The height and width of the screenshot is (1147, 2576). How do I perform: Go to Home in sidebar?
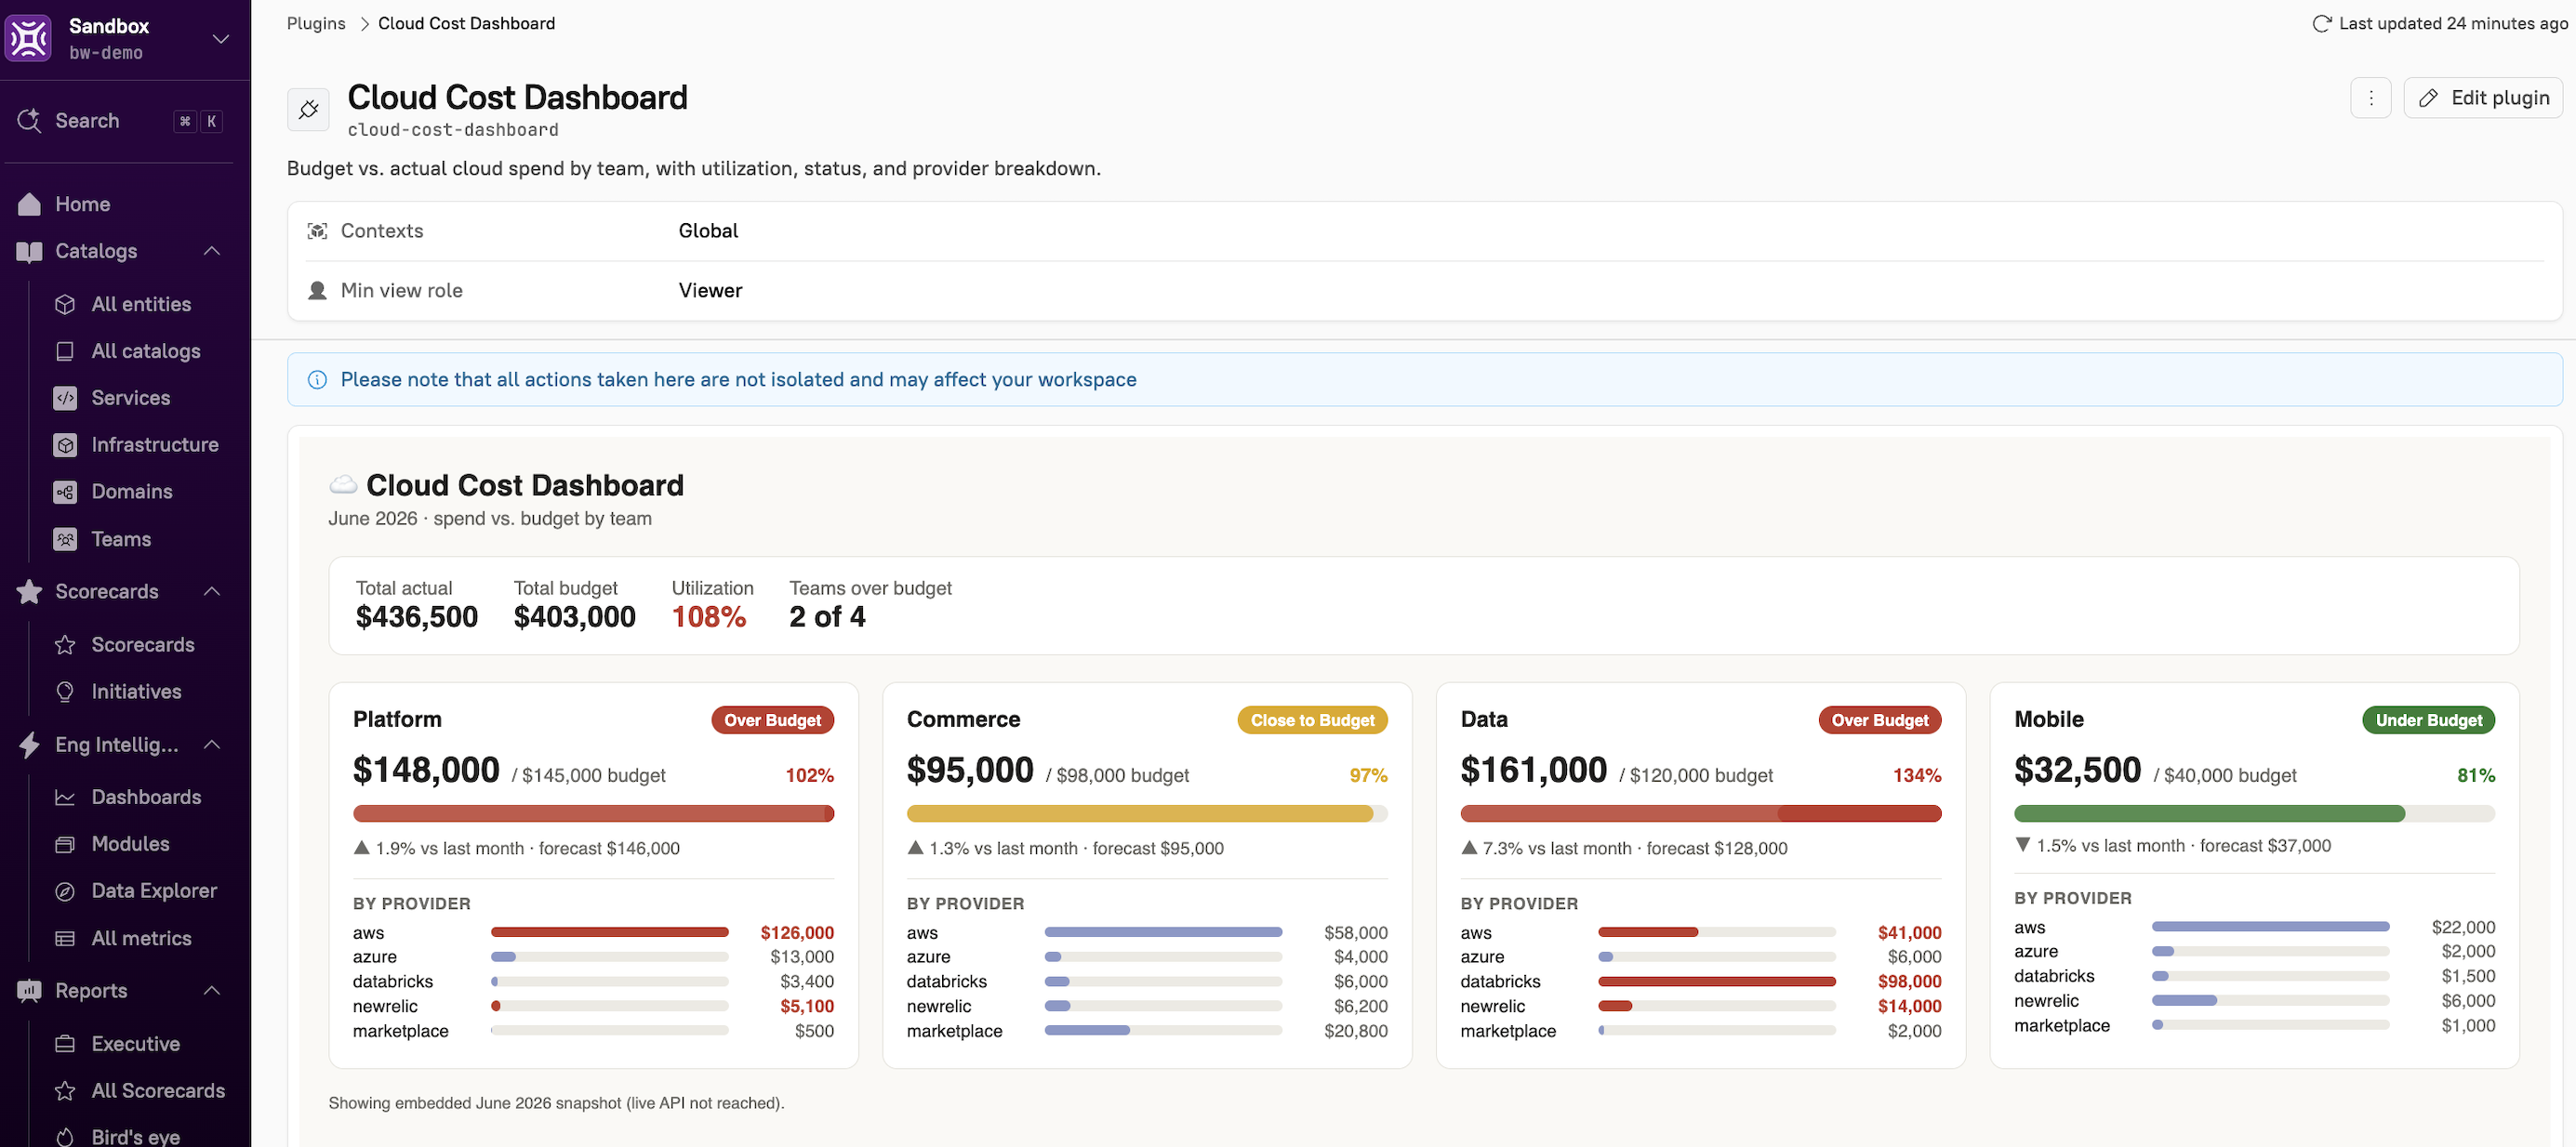(x=82, y=204)
